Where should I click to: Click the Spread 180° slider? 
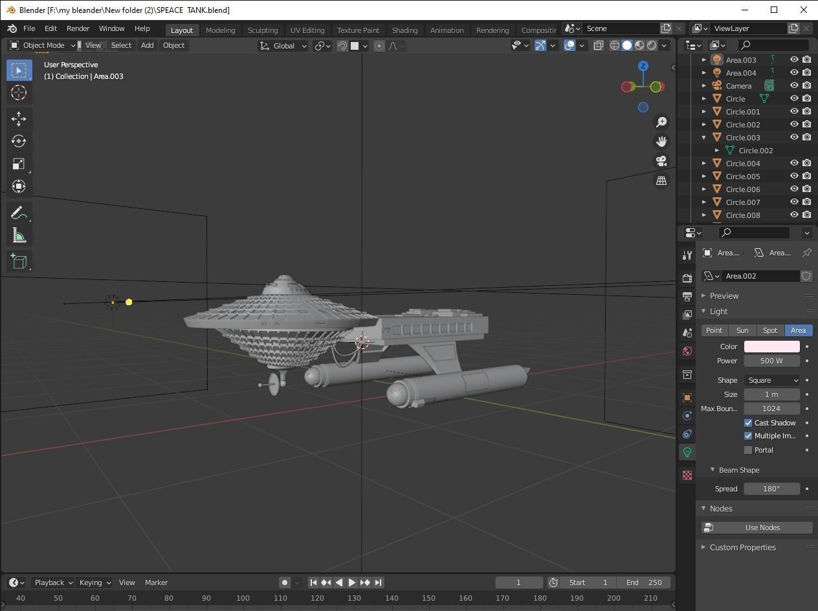[771, 489]
